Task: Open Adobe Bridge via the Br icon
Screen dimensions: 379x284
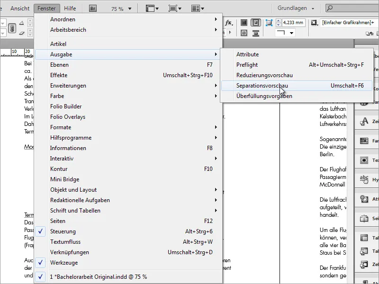Action: [x=93, y=9]
